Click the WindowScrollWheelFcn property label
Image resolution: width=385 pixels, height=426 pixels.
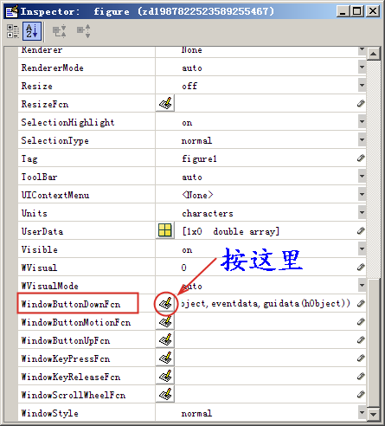74,395
